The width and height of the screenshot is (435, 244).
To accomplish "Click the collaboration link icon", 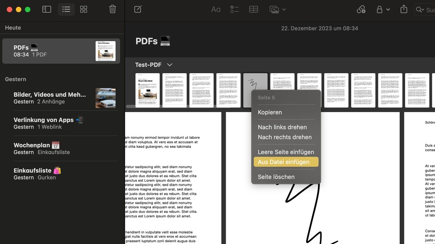I will click(361, 9).
